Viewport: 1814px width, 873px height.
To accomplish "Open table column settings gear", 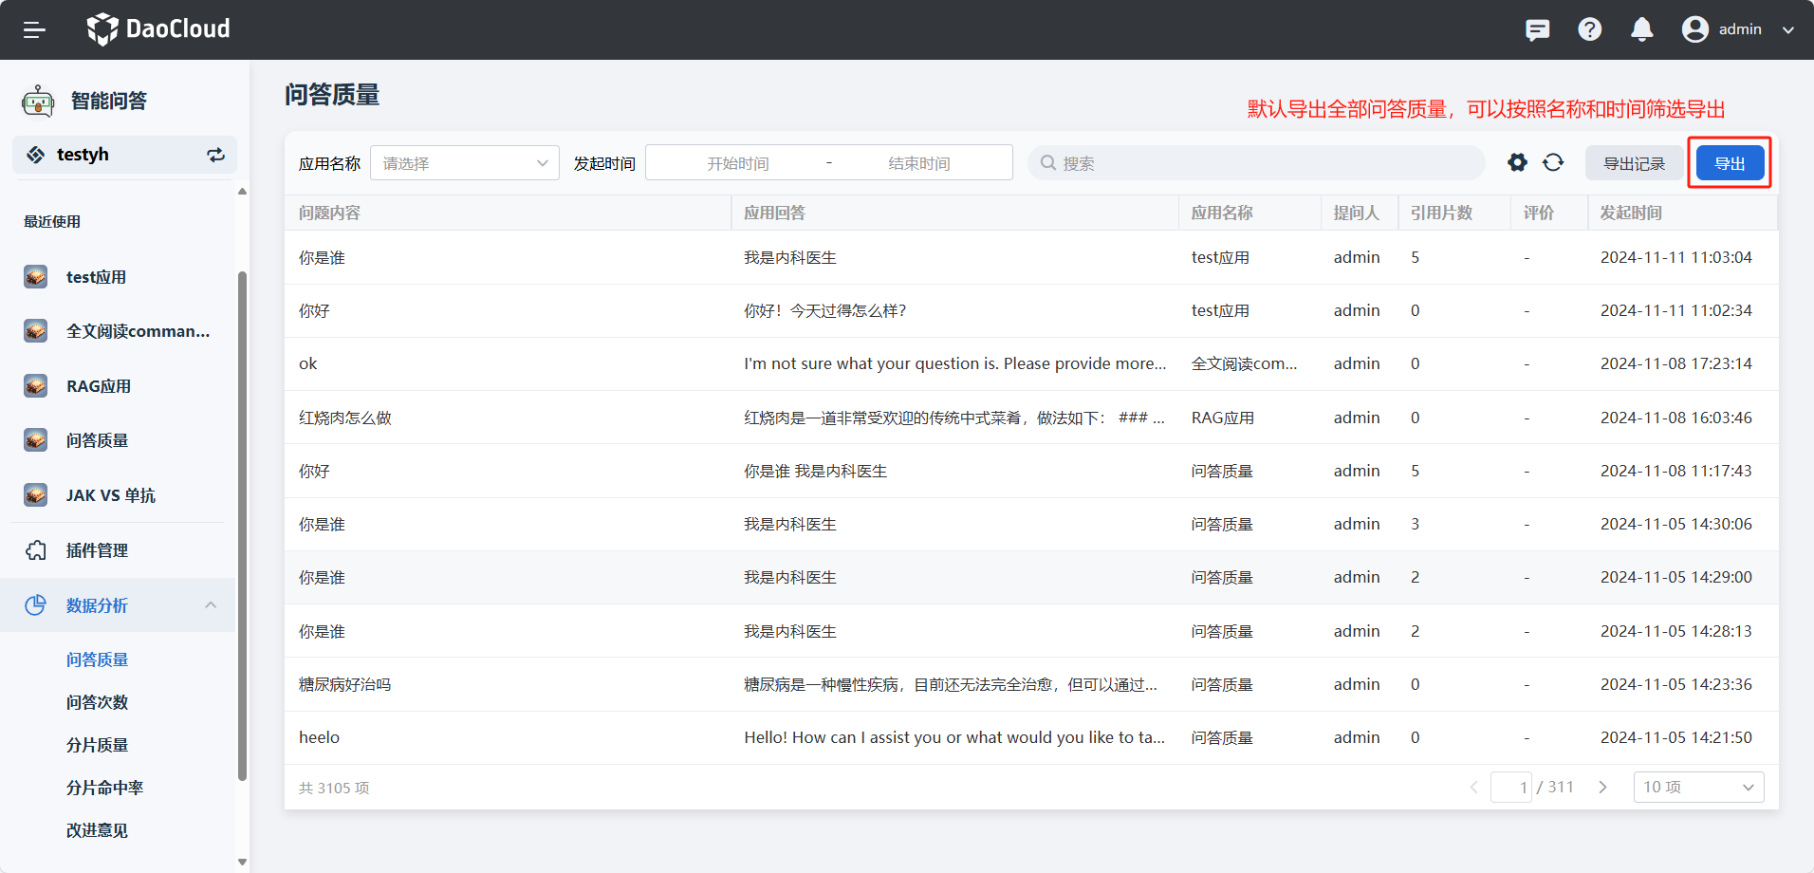I will (x=1517, y=162).
